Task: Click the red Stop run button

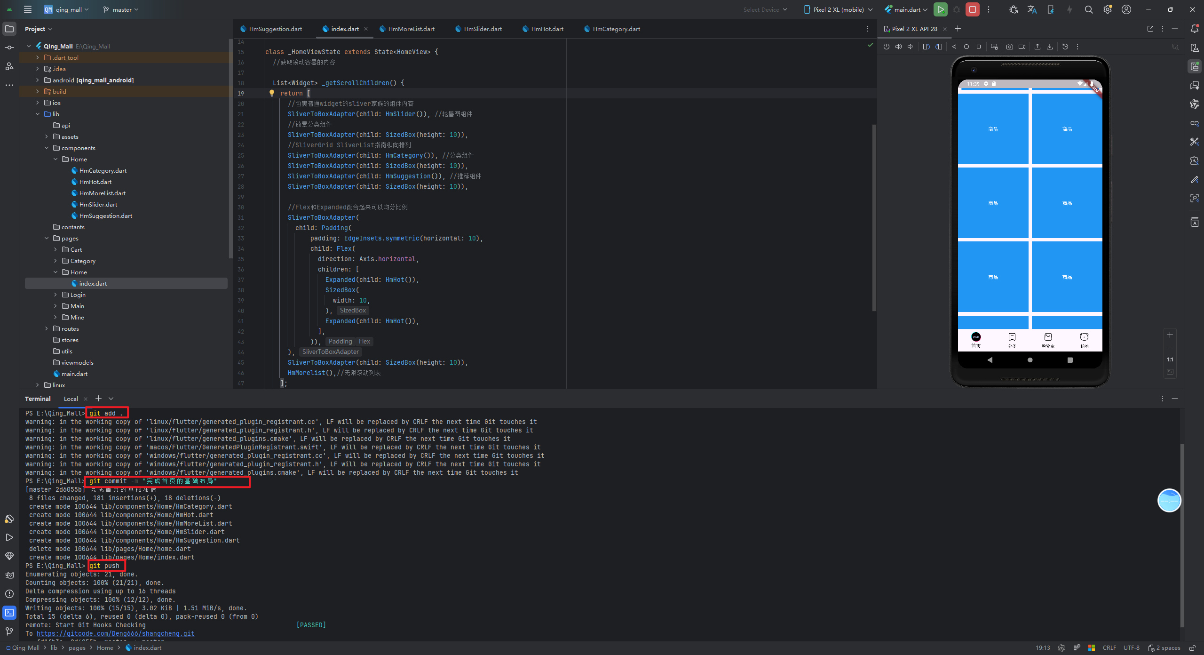Action: click(972, 9)
